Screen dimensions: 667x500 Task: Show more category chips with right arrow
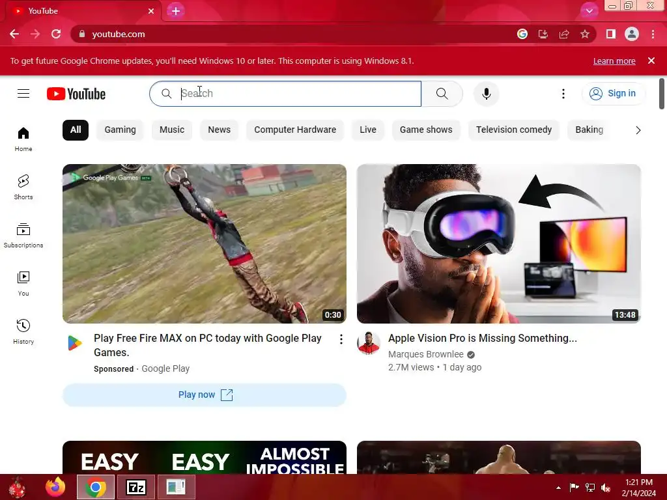coord(638,130)
